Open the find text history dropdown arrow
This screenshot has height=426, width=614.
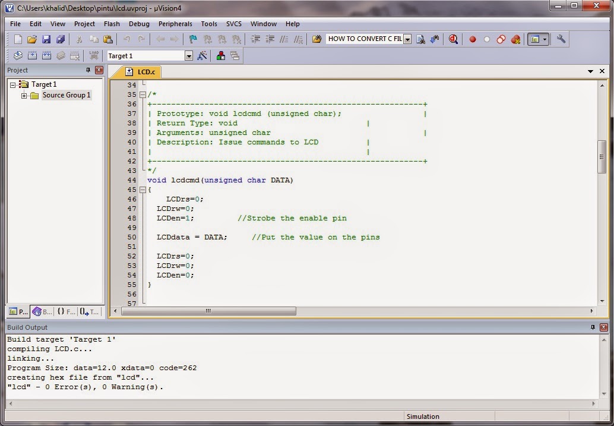(407, 39)
